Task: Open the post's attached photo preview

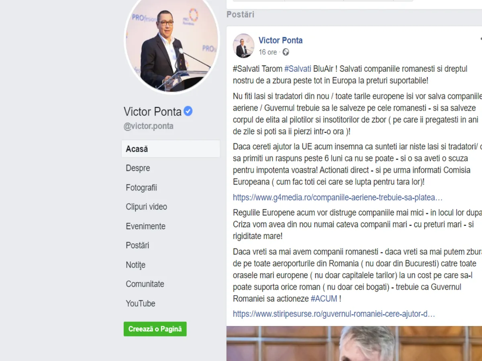Action: click(x=354, y=343)
